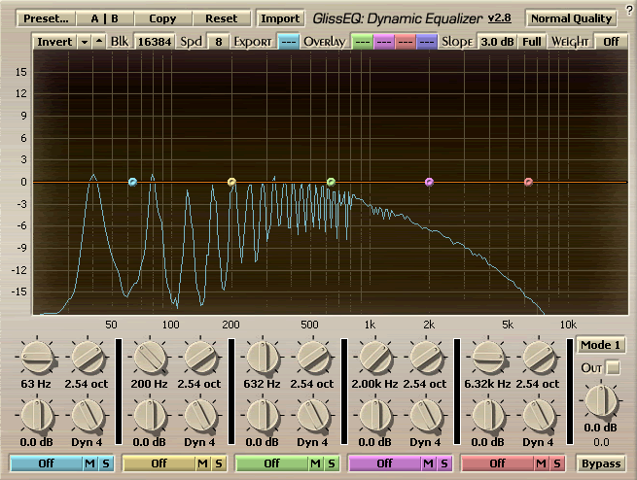The height and width of the screenshot is (480, 637).
Task: Click the 2.00k Hz frequency knob
Action: coord(375,358)
